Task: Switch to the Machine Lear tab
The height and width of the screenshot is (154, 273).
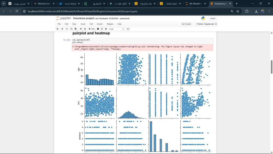Action: coord(44,4)
